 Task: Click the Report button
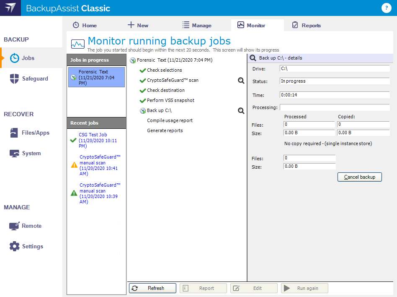pos(203,288)
